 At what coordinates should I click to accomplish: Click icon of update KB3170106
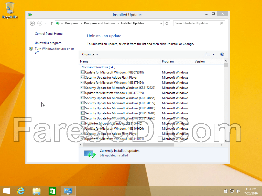point(83,108)
